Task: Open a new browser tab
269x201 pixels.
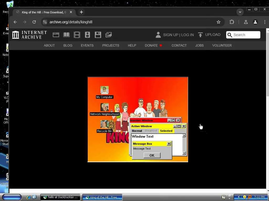Action: (81, 12)
